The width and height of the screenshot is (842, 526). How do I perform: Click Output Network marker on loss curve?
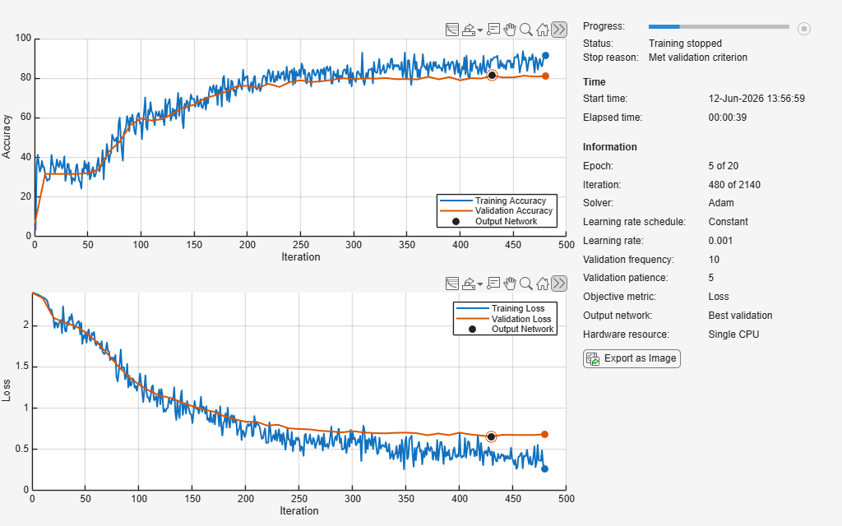pyautogui.click(x=491, y=437)
